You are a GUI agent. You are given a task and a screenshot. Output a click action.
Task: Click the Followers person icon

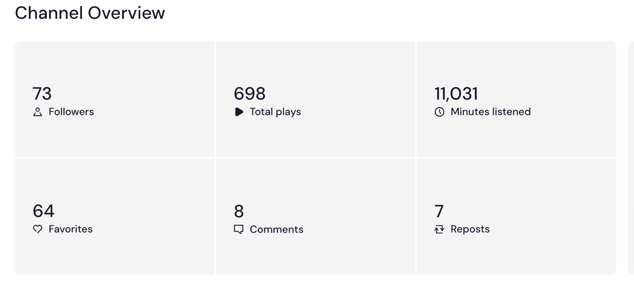(x=37, y=112)
